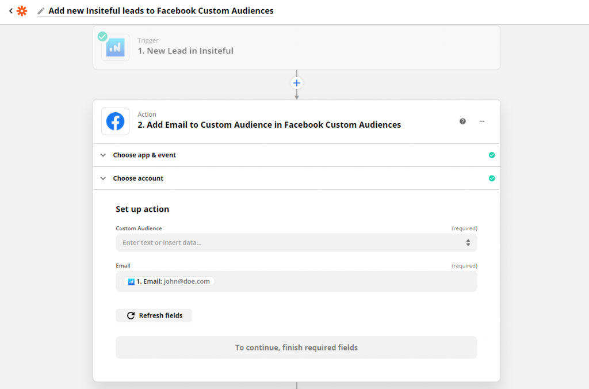The width and height of the screenshot is (589, 389).
Task: Add a step with the plus button
Action: tap(297, 83)
